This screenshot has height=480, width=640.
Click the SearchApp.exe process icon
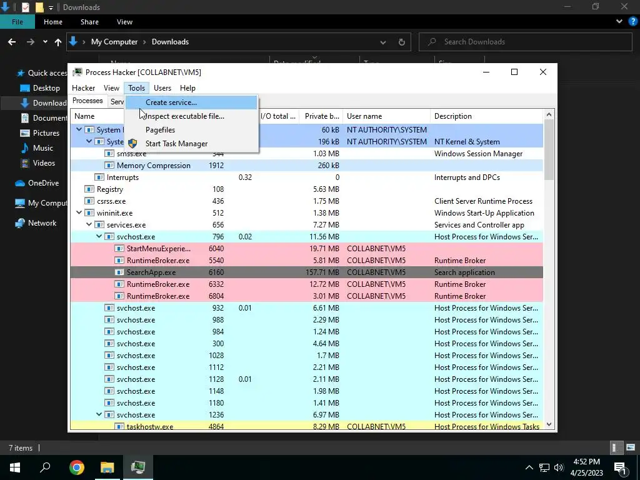coord(119,272)
